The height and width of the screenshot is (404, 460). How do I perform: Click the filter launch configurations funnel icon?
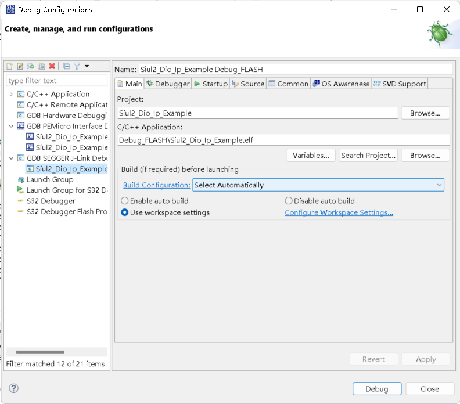point(77,67)
